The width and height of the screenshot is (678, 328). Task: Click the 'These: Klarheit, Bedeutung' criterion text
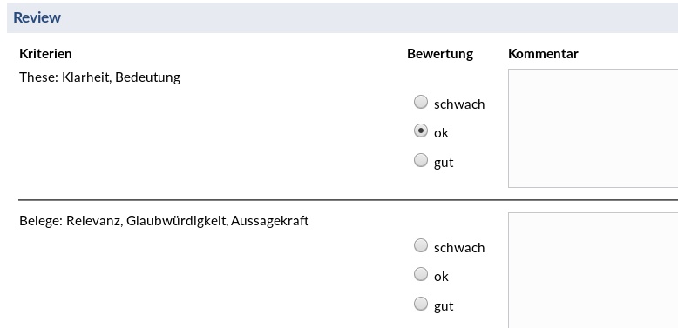tap(100, 77)
